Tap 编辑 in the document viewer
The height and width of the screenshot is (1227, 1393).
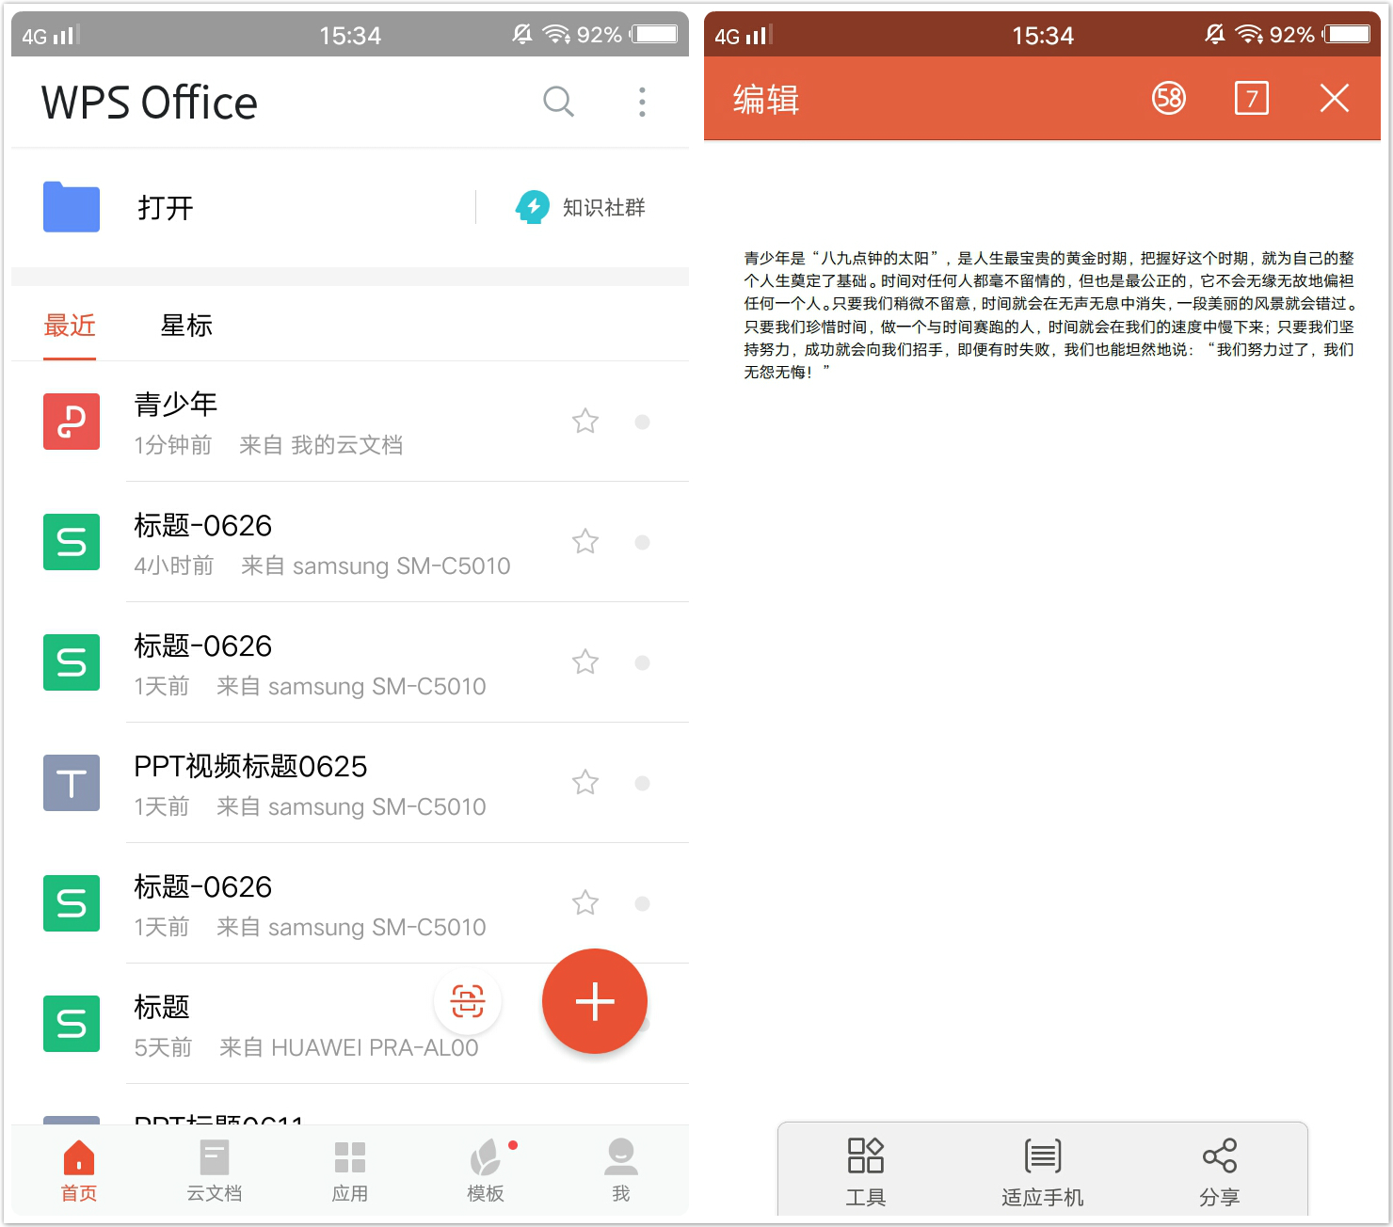coord(766,99)
